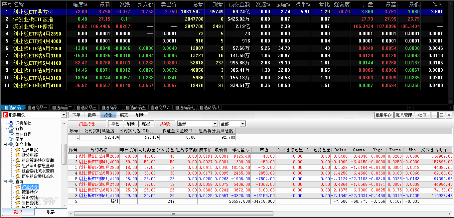
Task: Click the star icon beside 拆分申报
Action: point(18,155)
